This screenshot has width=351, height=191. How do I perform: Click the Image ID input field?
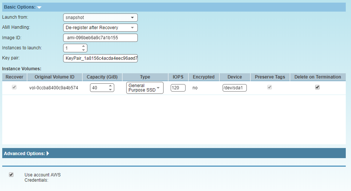tap(100, 38)
